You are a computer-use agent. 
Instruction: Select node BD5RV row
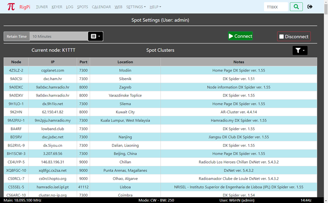coord(160,137)
